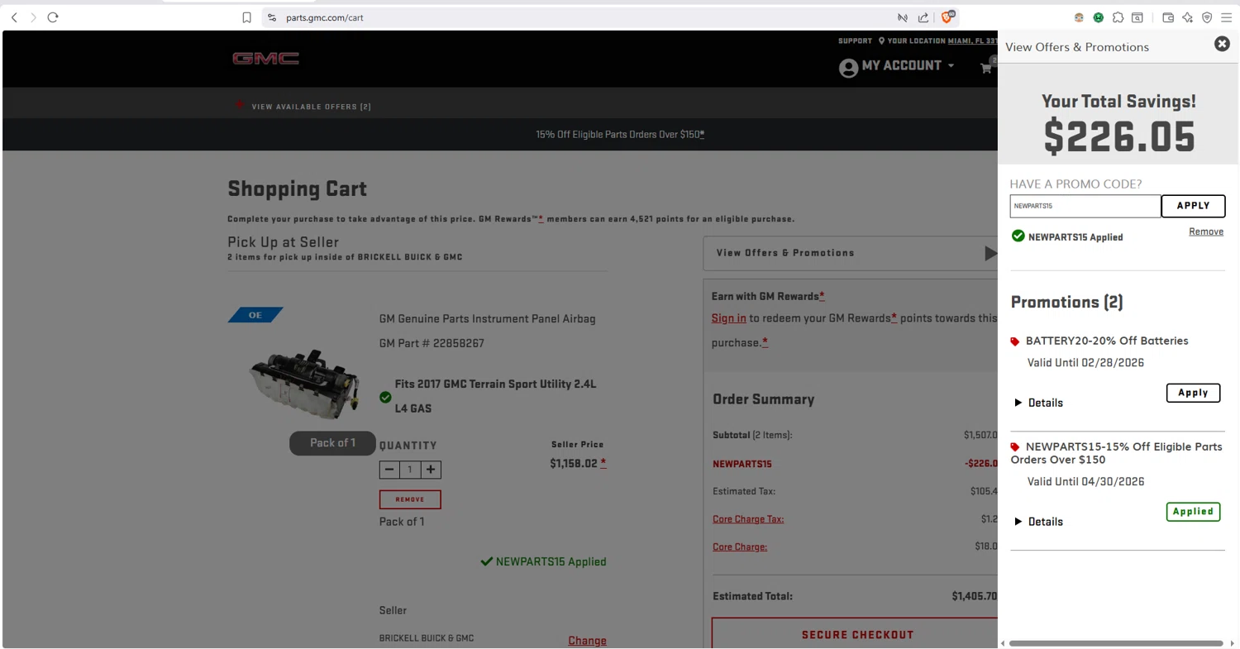Remove the applied NEWPARTS15 promo code
The image size is (1240, 649).
(1205, 231)
